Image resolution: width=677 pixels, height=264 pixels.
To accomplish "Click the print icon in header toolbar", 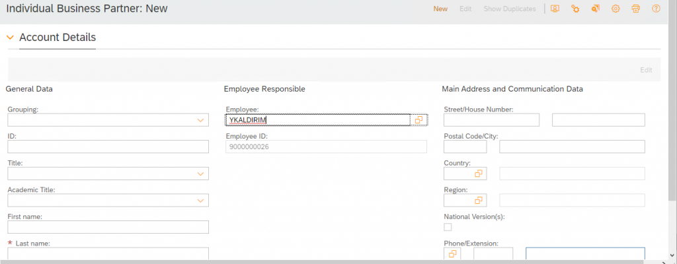I will tap(636, 9).
